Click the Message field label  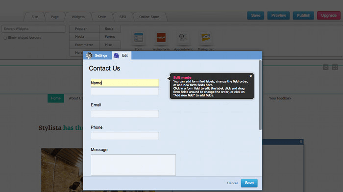(x=99, y=150)
